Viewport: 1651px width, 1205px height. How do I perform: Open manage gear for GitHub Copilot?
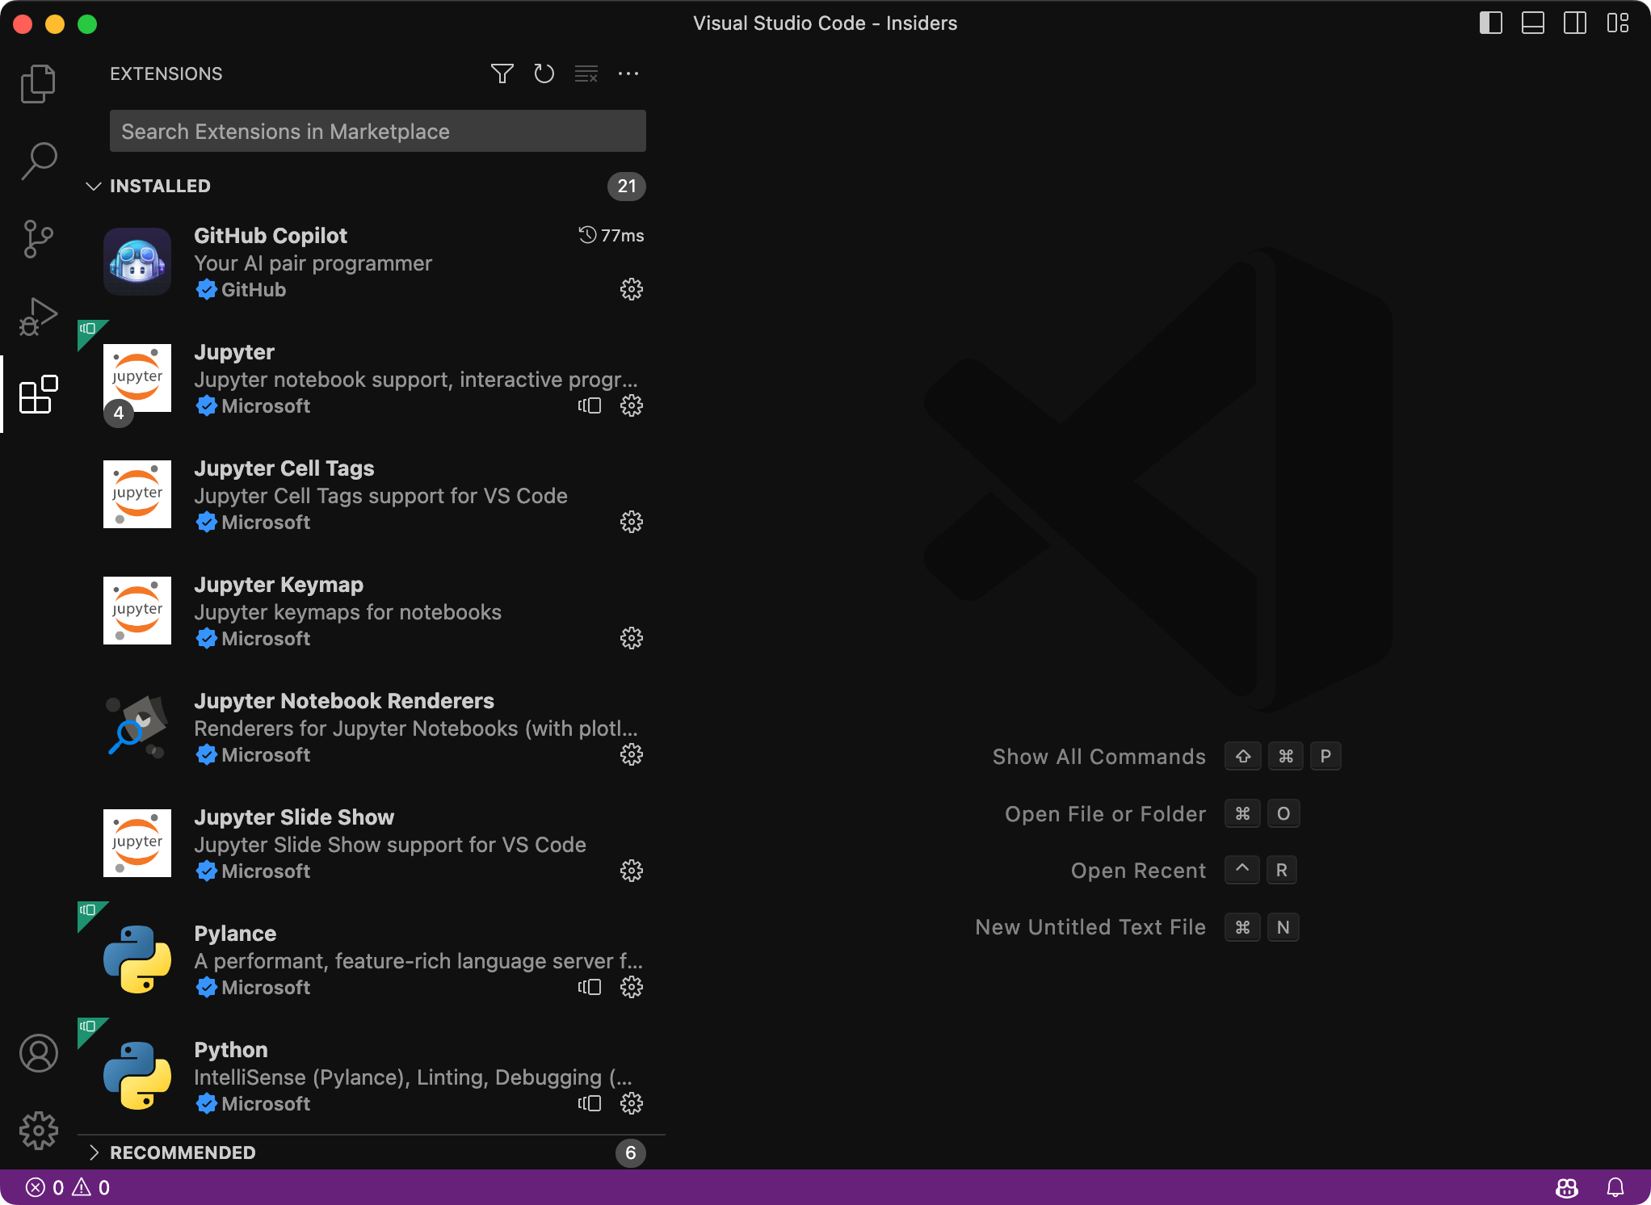click(631, 289)
